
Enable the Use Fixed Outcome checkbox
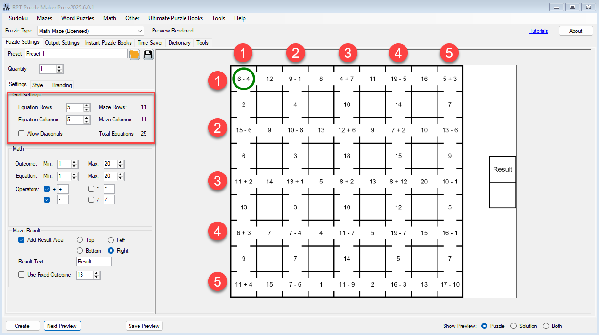[22, 275]
